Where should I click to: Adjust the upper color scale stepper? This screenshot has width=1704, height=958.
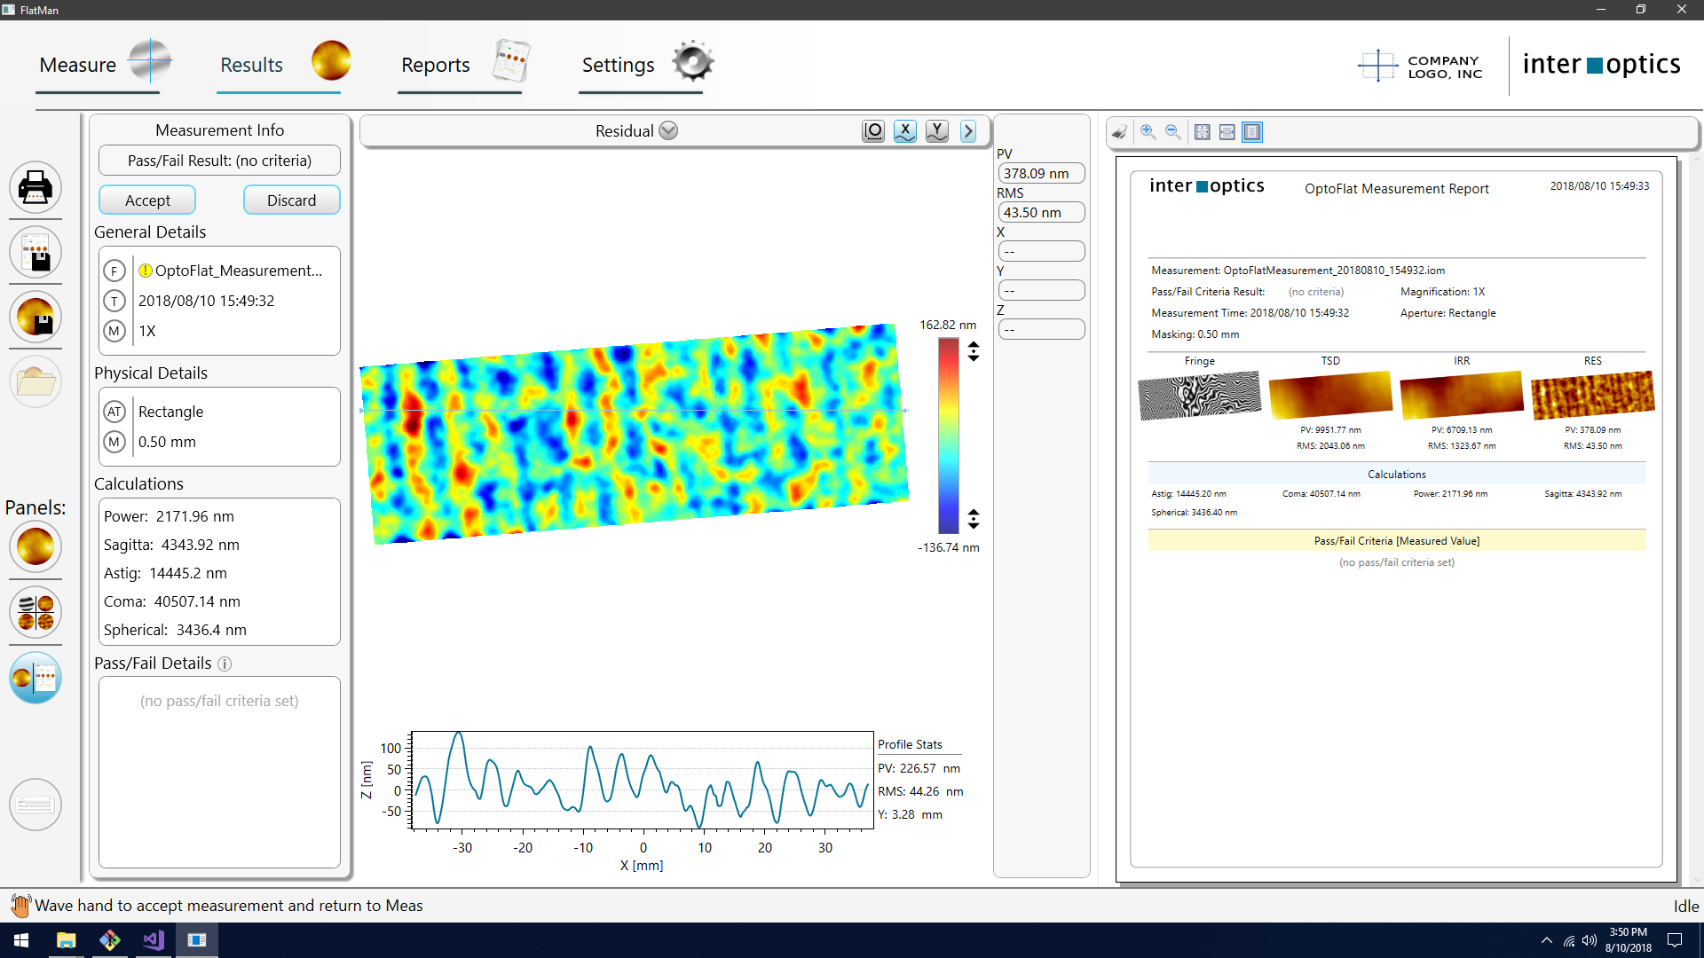974,351
